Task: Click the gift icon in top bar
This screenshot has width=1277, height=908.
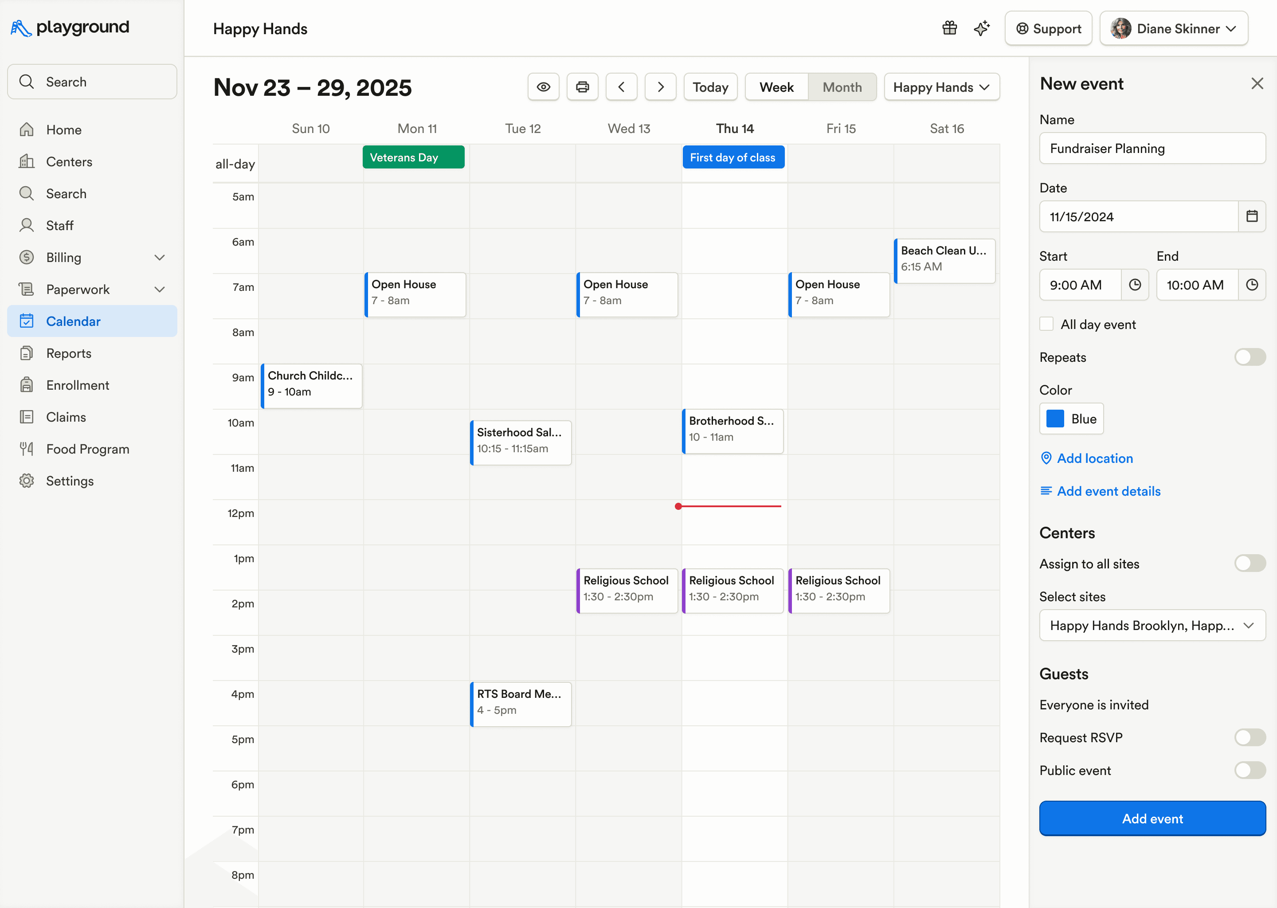Action: (949, 28)
